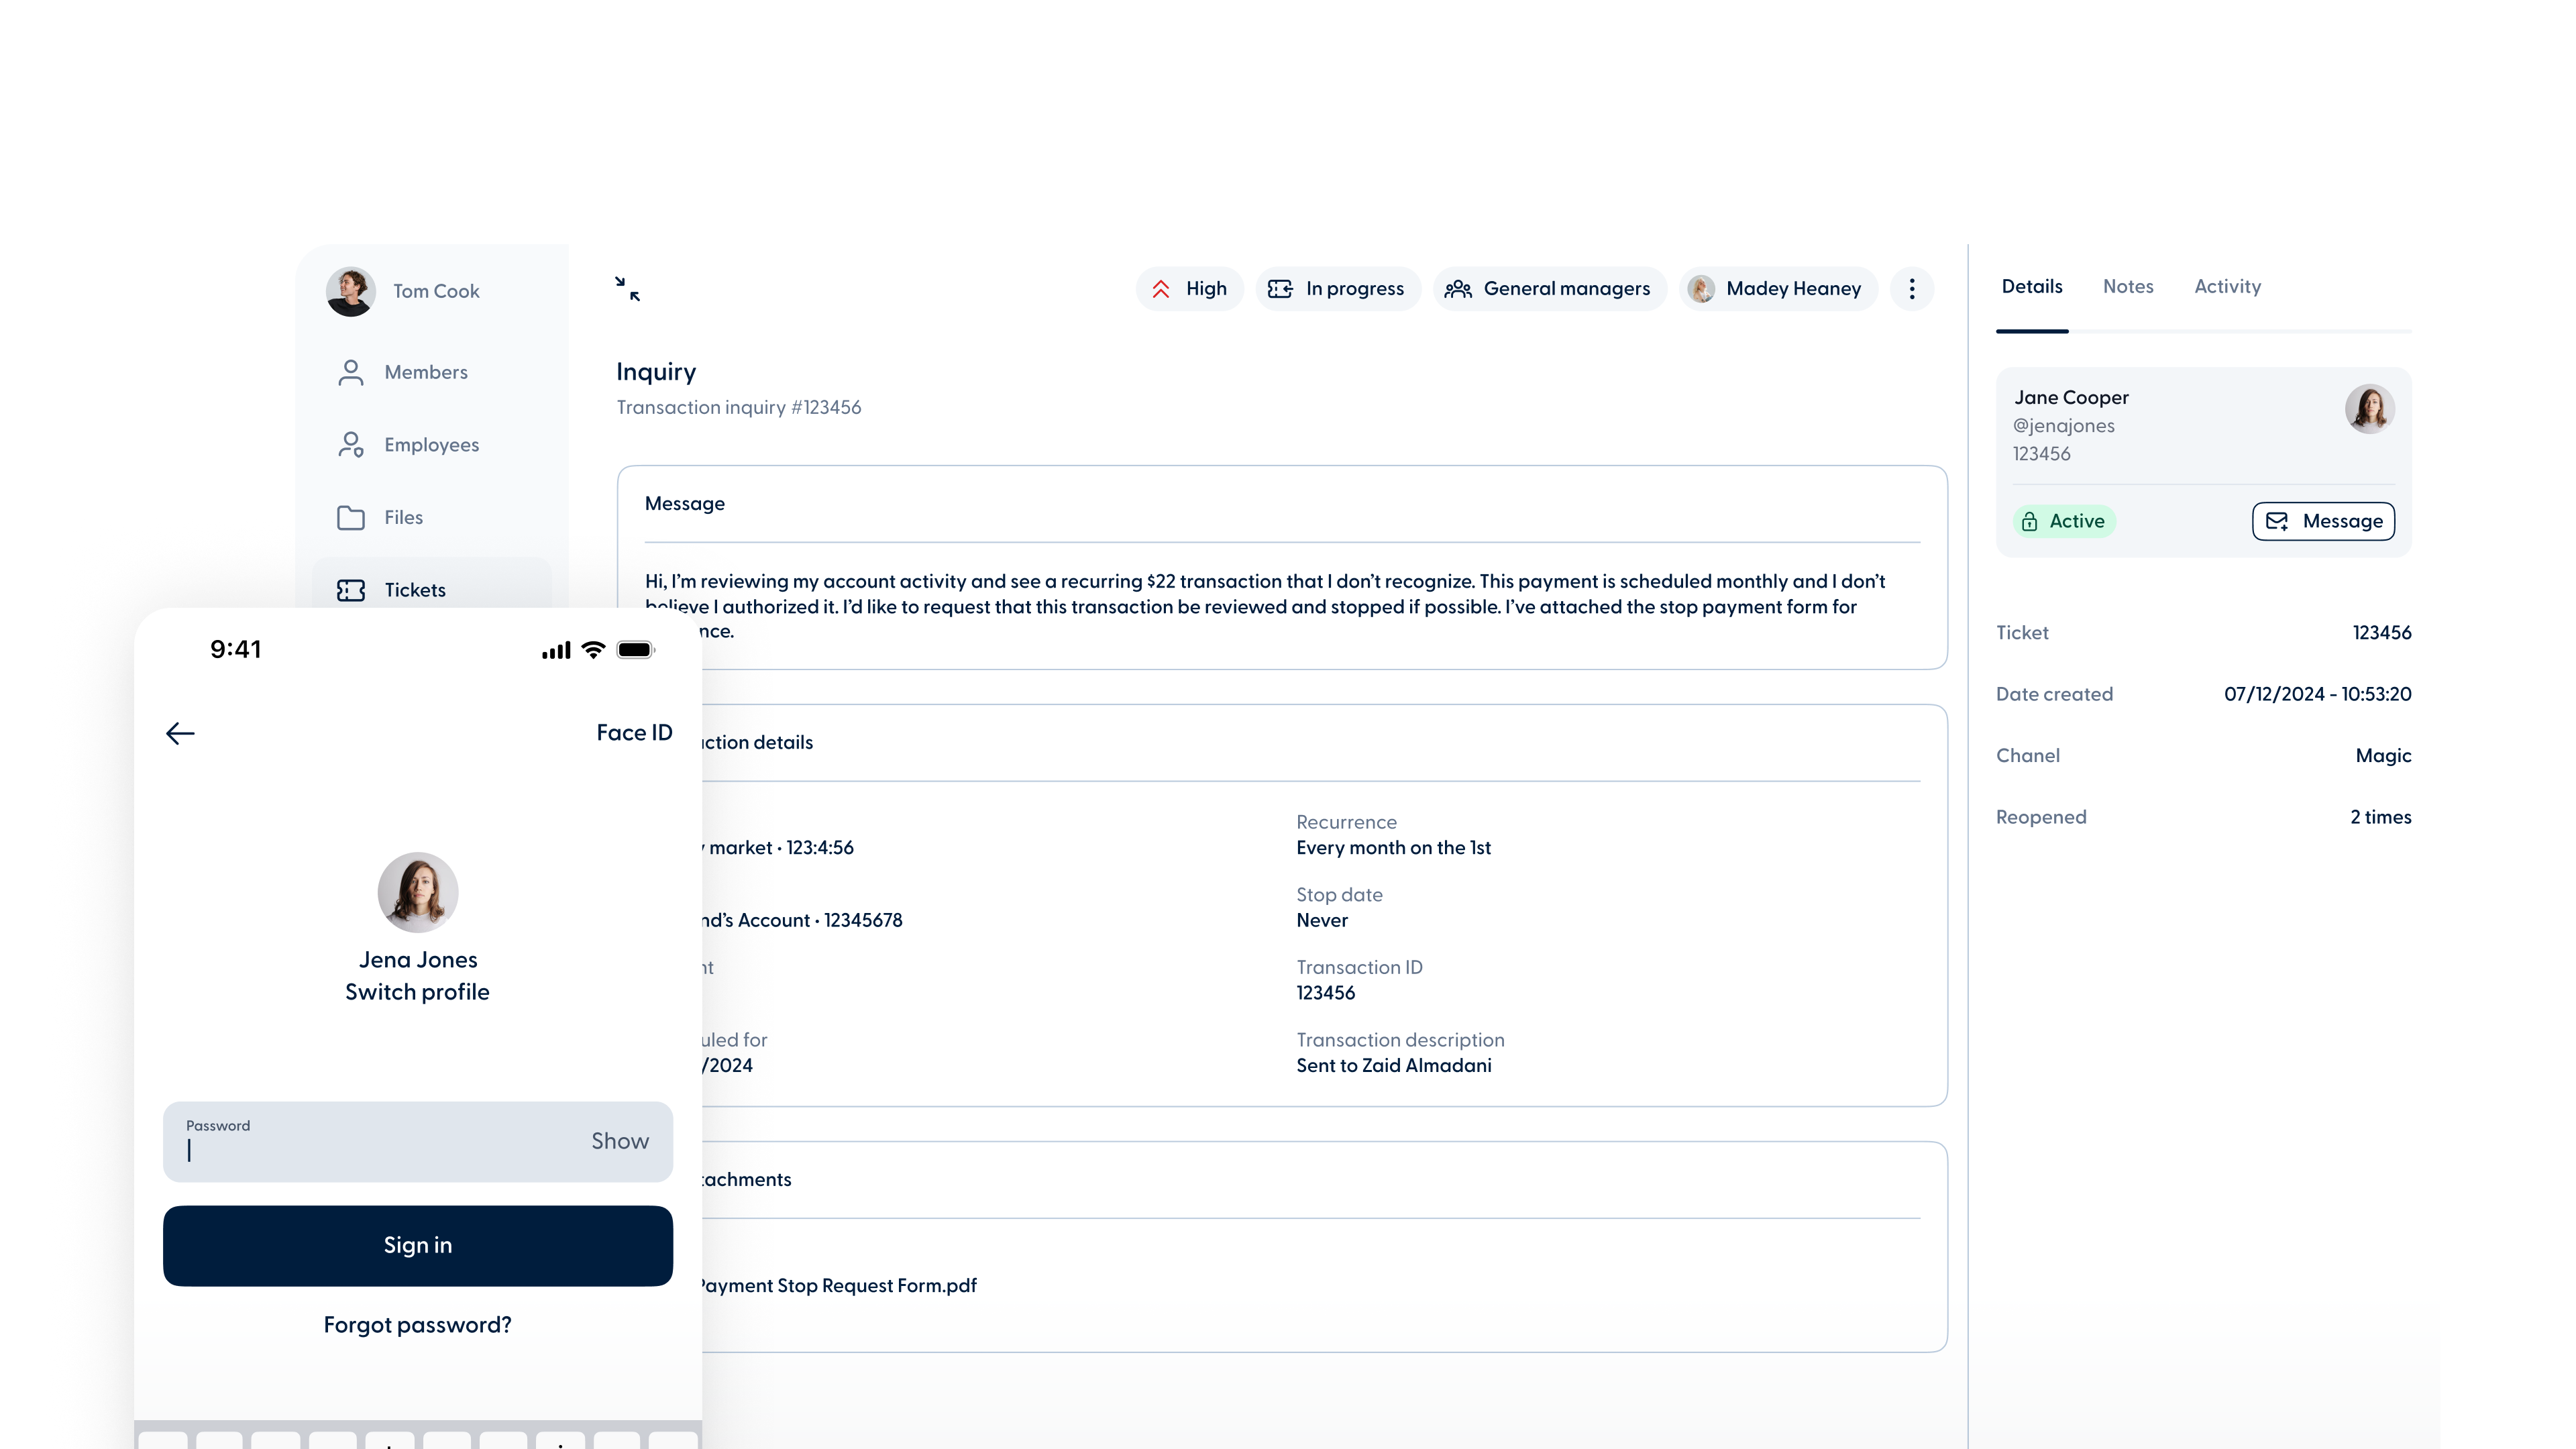The image size is (2576, 1449).
Task: Open the Files folder in the sidebar
Action: 403,517
